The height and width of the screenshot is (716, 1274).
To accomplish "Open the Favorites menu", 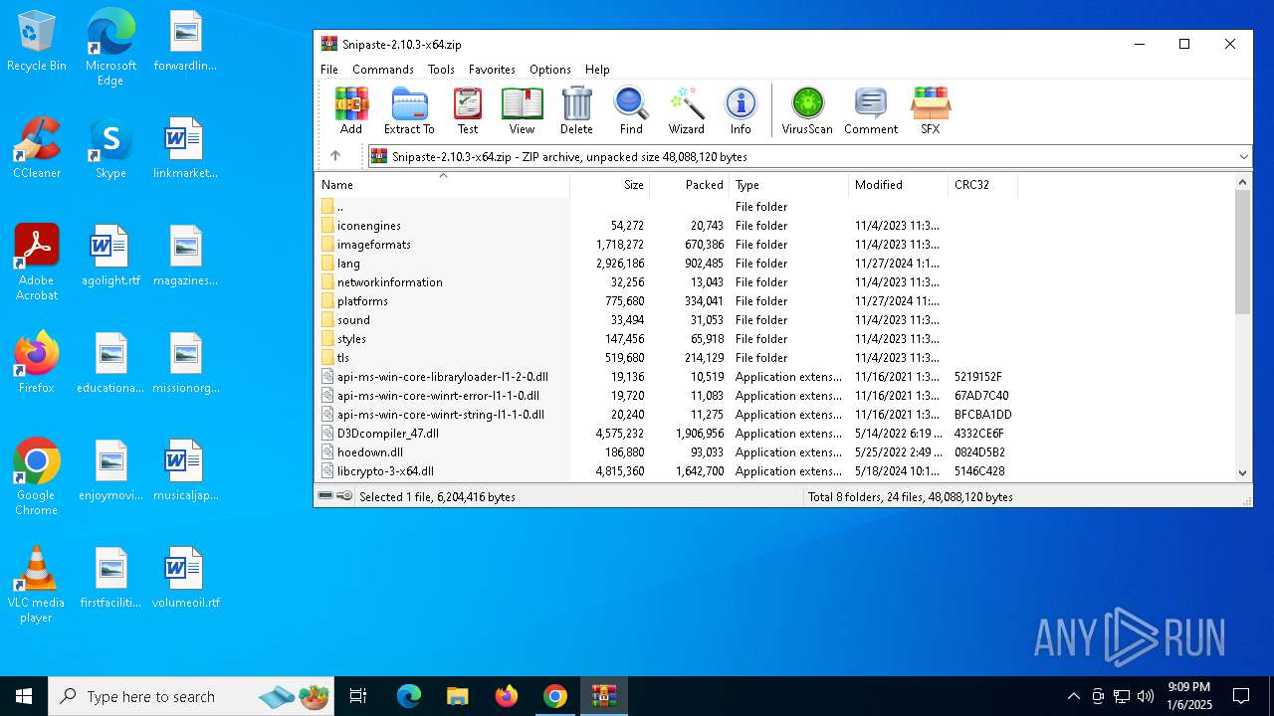I will click(492, 70).
